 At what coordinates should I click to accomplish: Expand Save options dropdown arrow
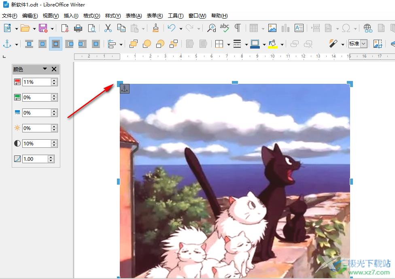point(52,29)
